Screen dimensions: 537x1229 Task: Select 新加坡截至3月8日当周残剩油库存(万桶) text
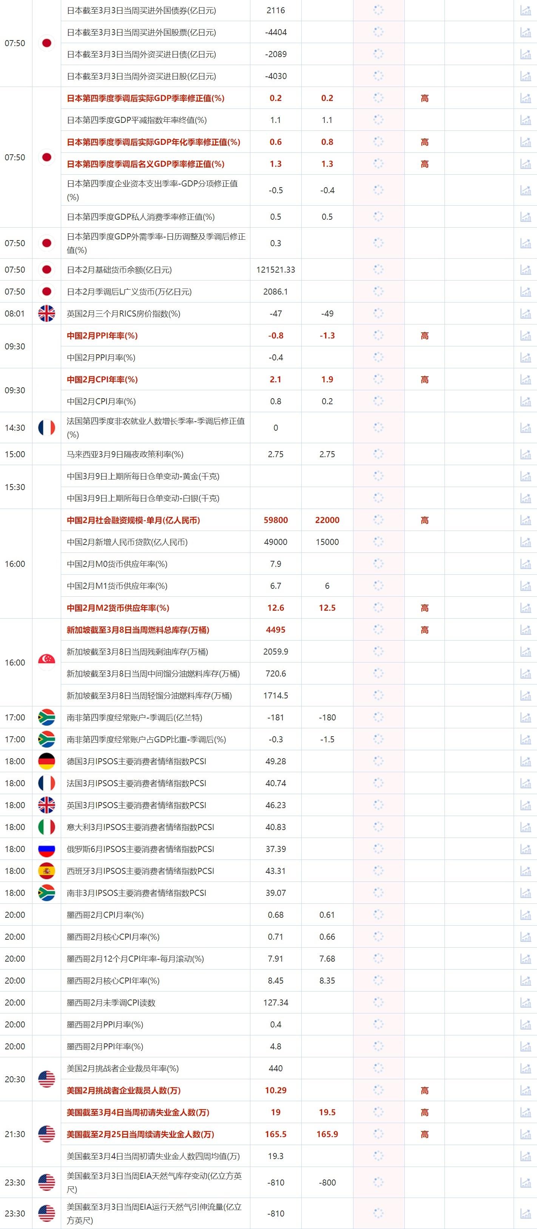coord(137,652)
